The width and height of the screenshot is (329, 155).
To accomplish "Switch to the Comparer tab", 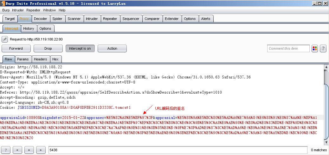I will click(x=152, y=19).
